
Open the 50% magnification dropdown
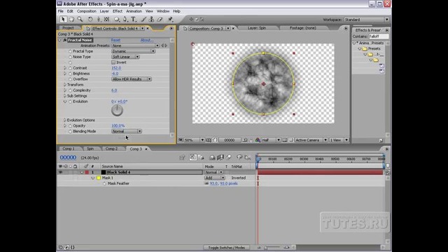click(x=195, y=140)
